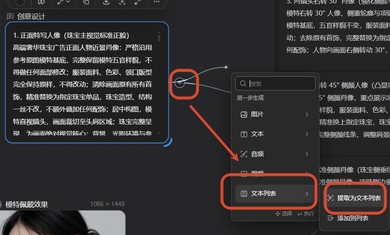Click the duplicate node icon in toolbar

tap(86, 2)
